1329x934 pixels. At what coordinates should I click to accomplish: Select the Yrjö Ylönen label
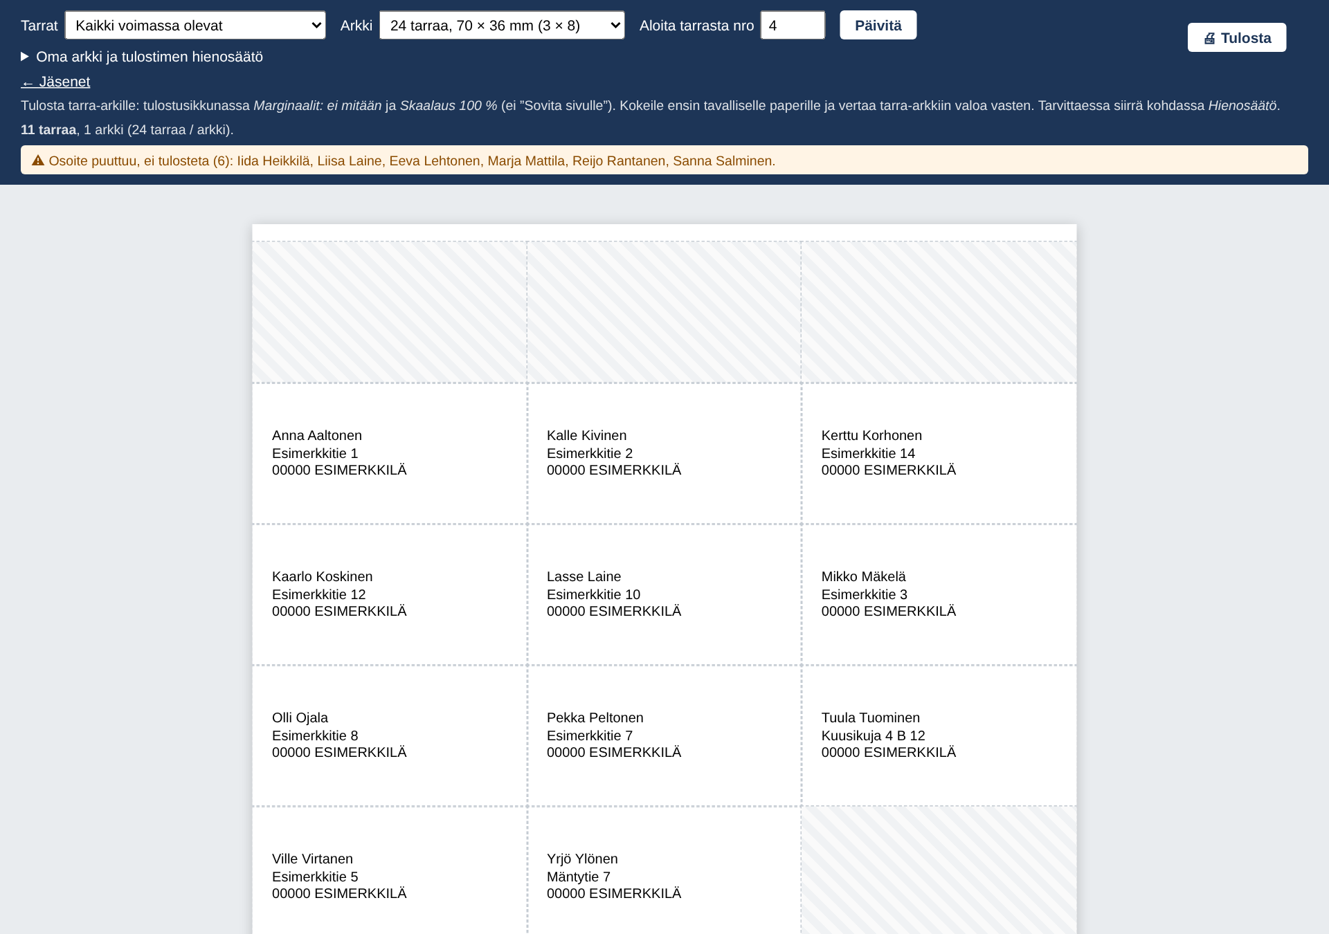click(x=664, y=872)
